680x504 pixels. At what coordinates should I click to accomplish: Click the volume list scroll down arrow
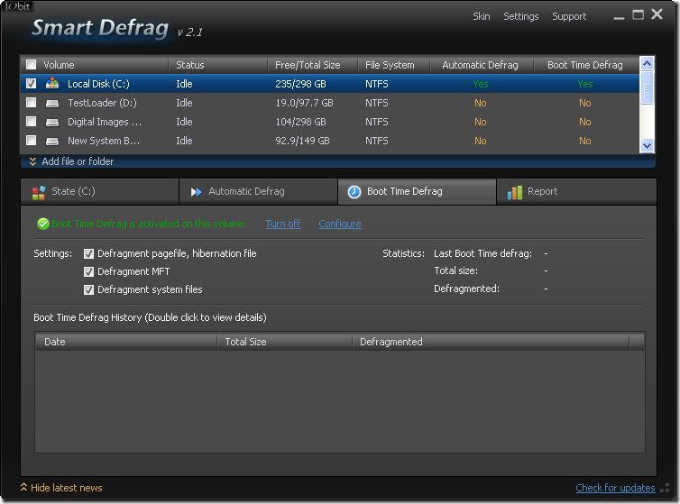click(x=647, y=146)
